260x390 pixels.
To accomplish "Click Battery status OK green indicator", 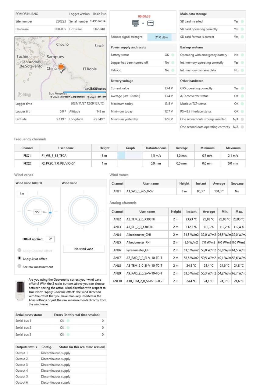I will [173, 55].
